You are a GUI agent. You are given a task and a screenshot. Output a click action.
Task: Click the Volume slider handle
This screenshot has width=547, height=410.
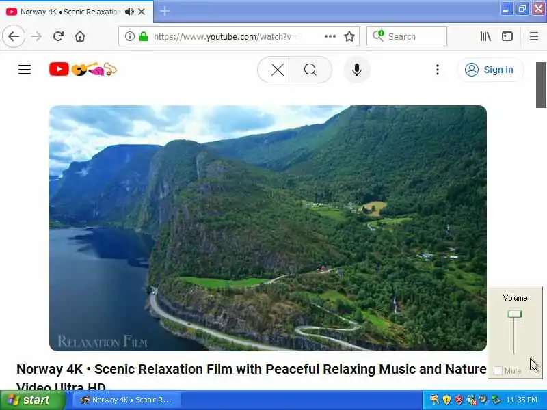(515, 314)
